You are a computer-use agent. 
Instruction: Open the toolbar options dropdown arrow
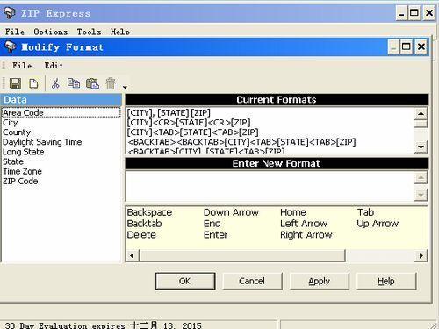(x=125, y=87)
